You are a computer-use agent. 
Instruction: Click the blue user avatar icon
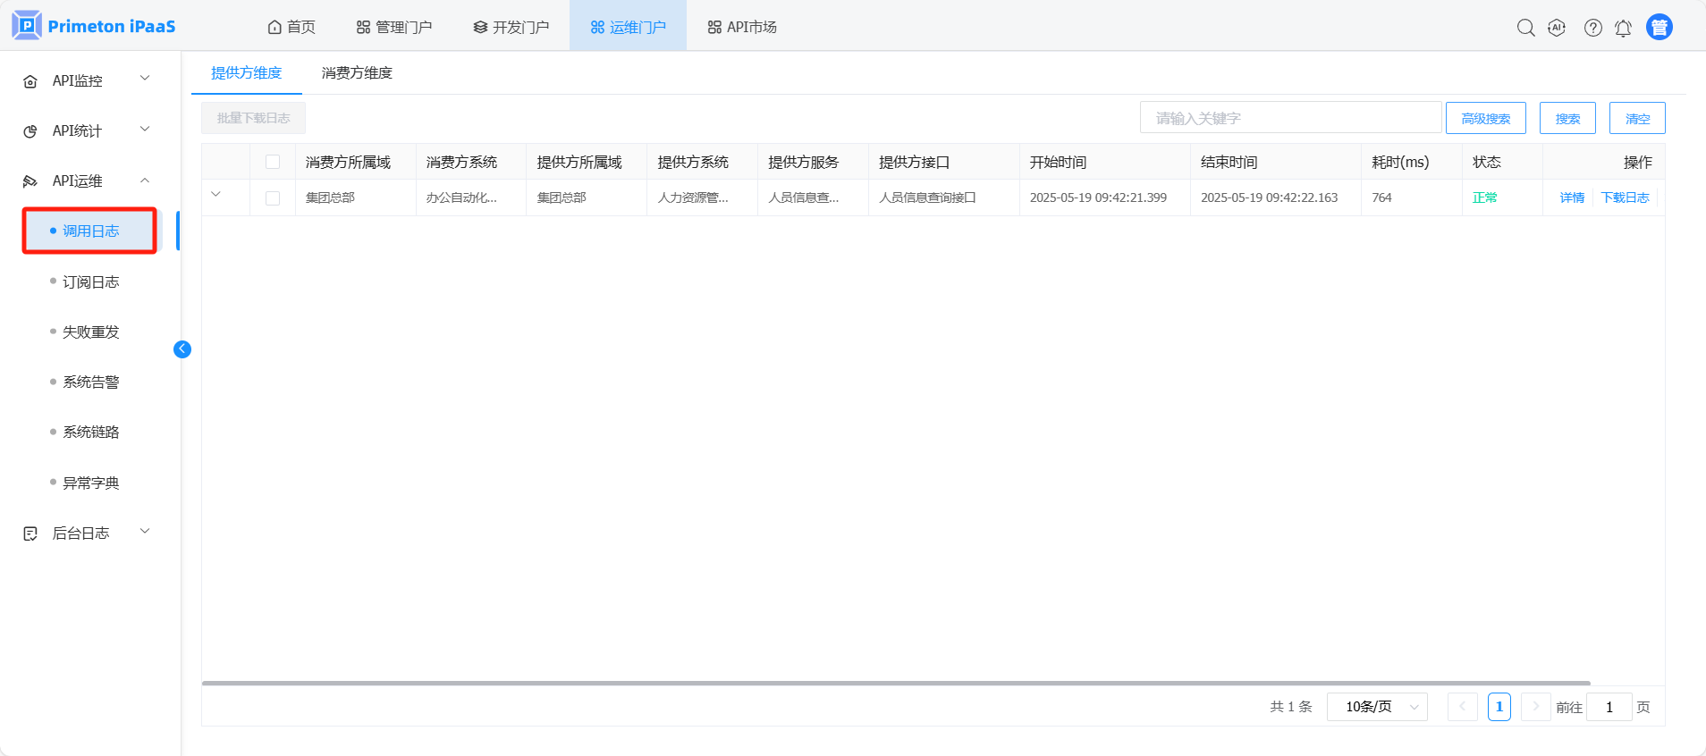[x=1659, y=28]
